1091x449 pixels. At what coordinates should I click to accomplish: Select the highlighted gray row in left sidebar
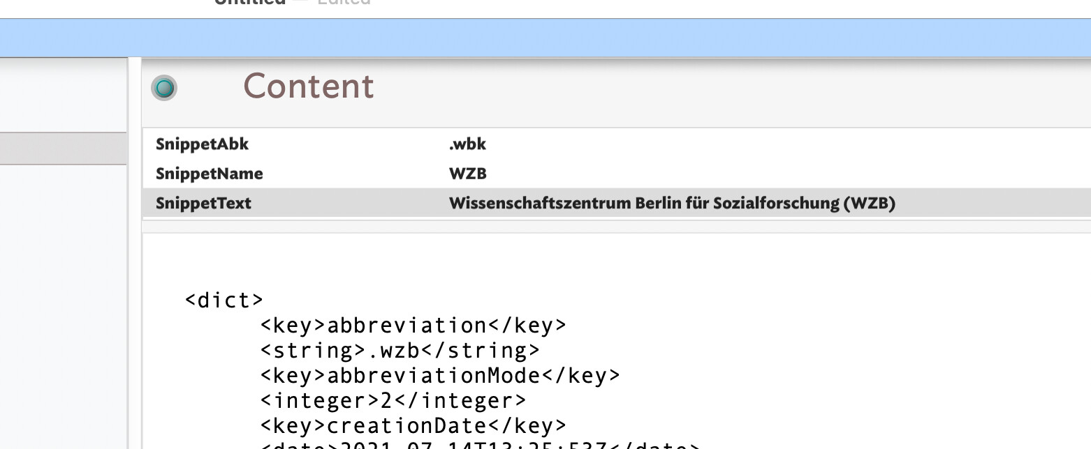63,149
